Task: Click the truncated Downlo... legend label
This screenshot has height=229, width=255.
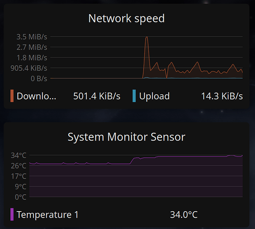Action: [x=36, y=96]
